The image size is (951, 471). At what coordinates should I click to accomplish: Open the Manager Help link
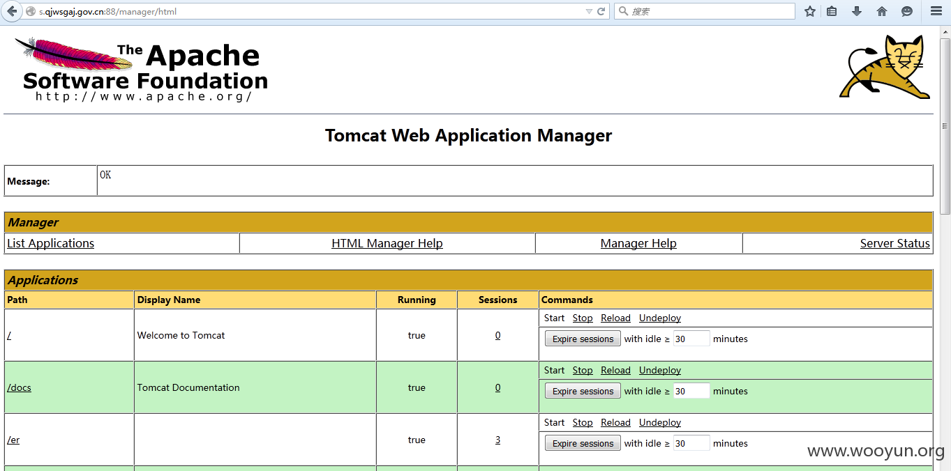click(638, 243)
